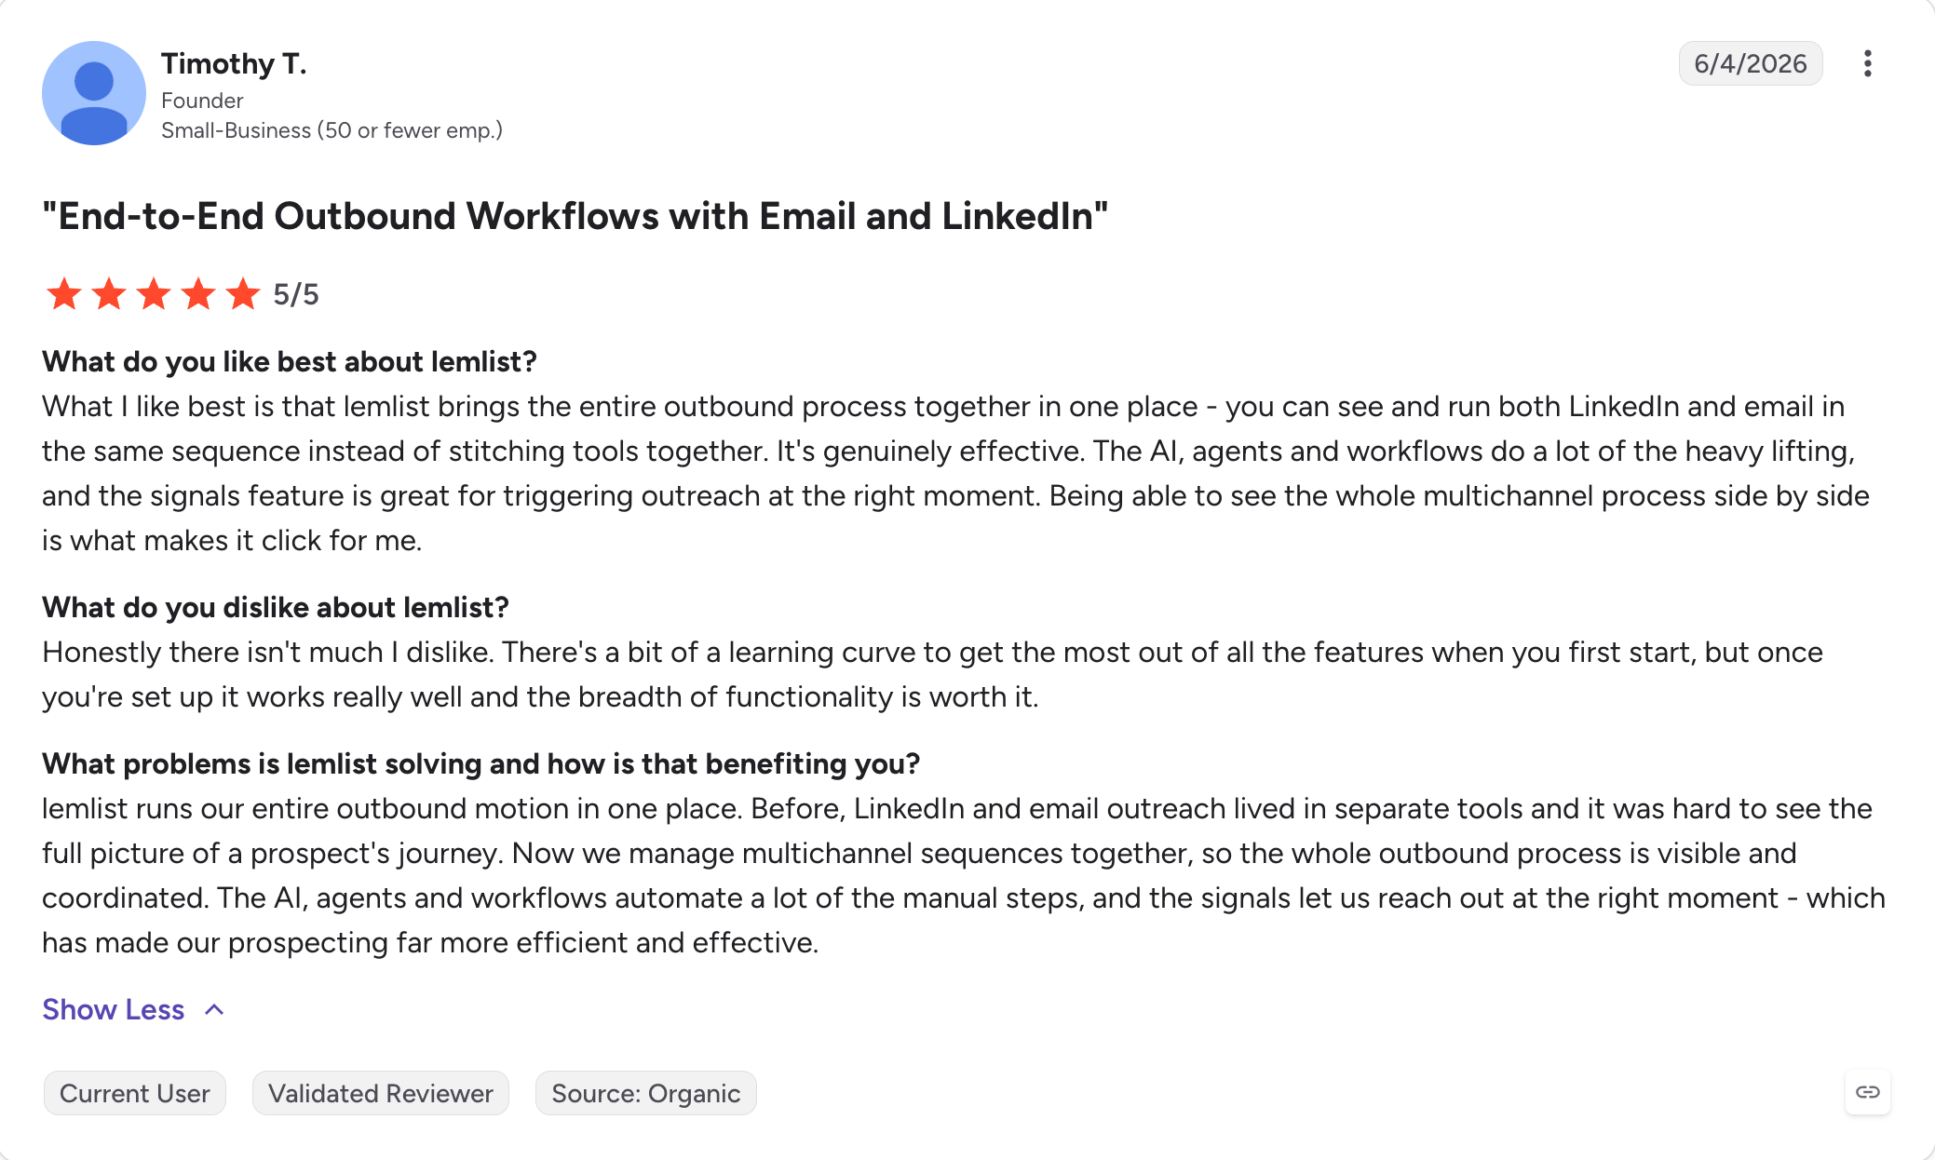Click the 5/5 rating score text
The image size is (1935, 1160).
pyautogui.click(x=296, y=295)
